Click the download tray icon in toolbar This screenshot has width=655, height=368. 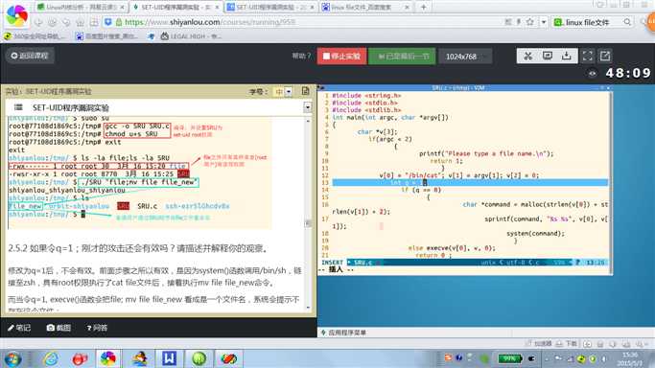(x=567, y=56)
